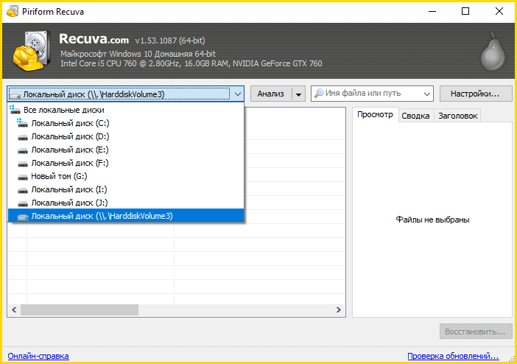The image size is (517, 364).
Task: Click the Recuva.com header text
Action: tap(94, 39)
